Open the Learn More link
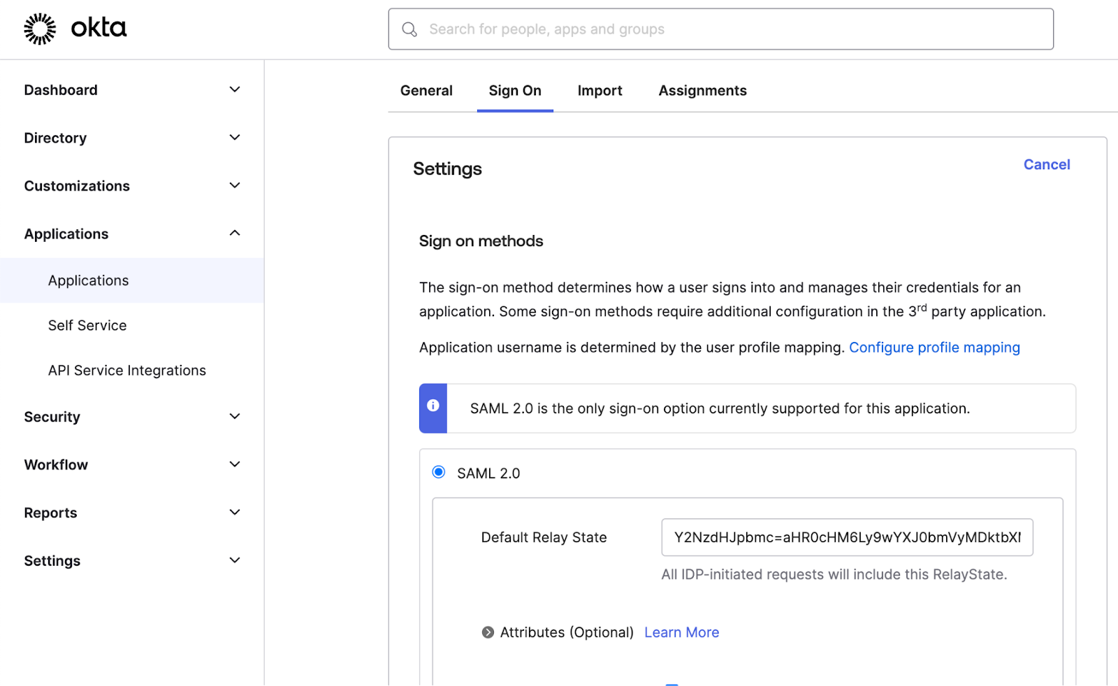1118x686 pixels. click(x=681, y=632)
